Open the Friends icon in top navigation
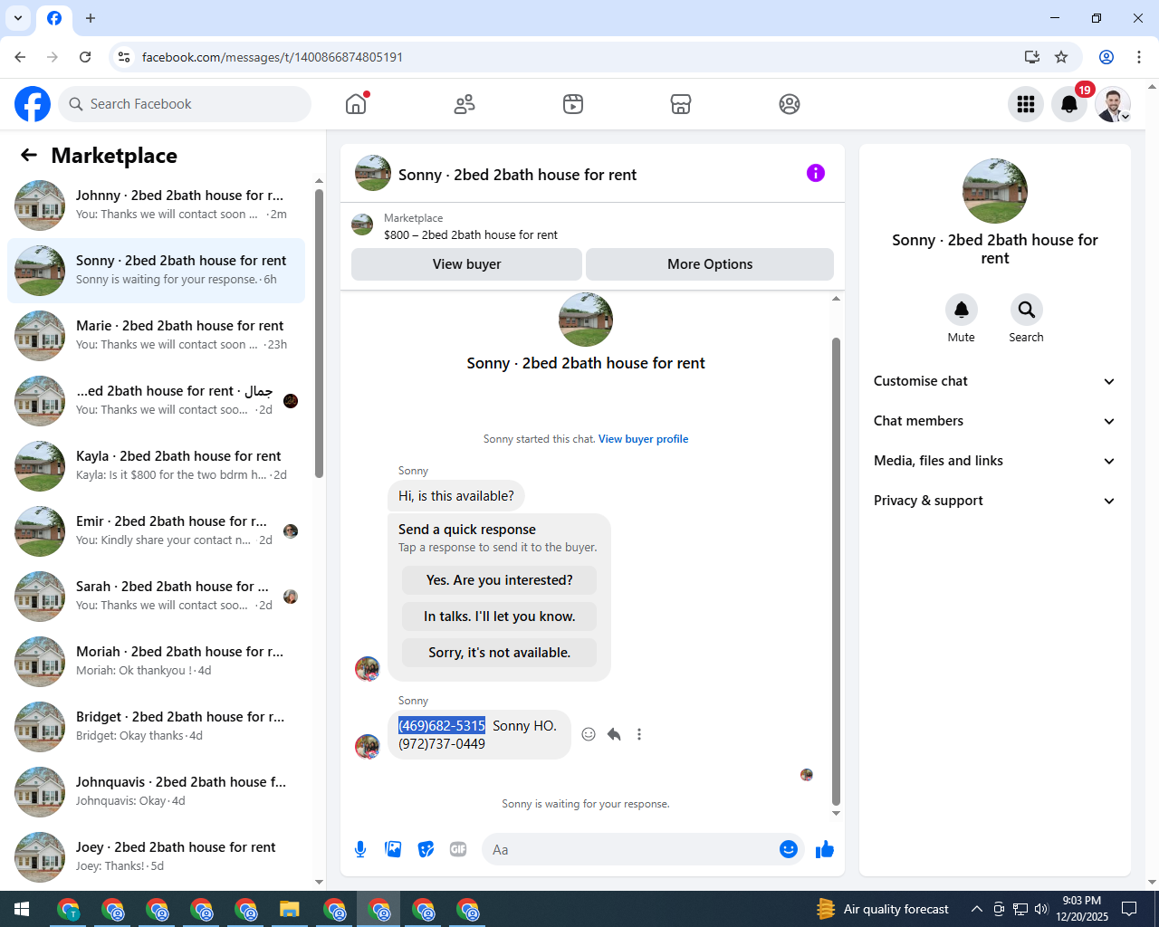This screenshot has height=927, width=1159. [465, 104]
